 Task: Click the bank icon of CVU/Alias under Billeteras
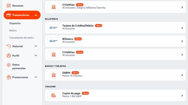point(54,55)
